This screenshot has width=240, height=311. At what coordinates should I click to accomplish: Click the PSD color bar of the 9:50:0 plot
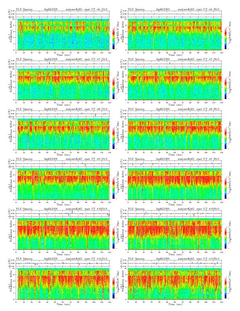click(x=226, y=188)
